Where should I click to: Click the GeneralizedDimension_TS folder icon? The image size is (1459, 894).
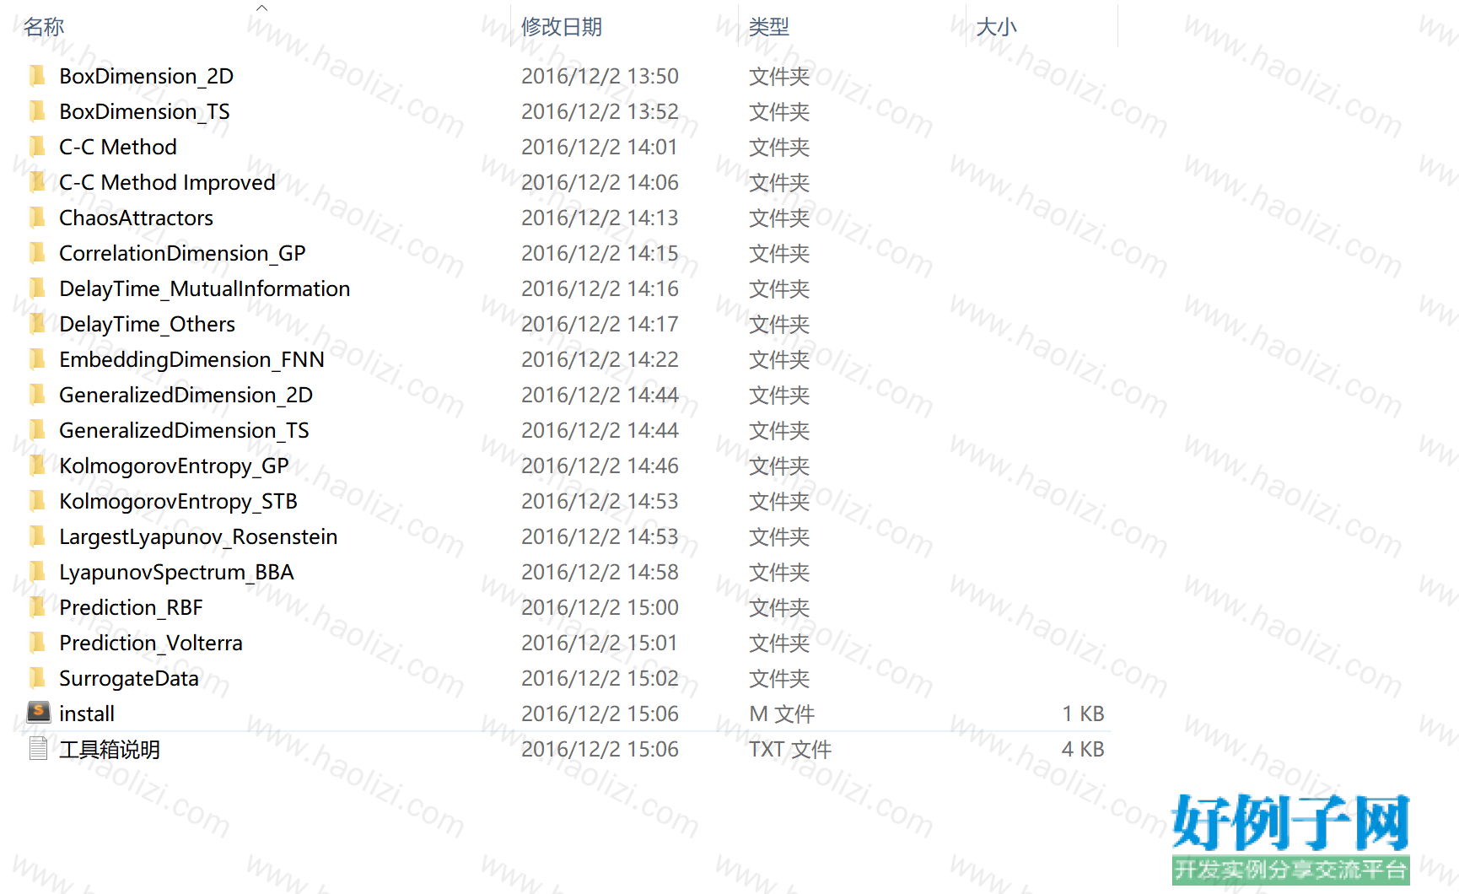pyautogui.click(x=37, y=430)
